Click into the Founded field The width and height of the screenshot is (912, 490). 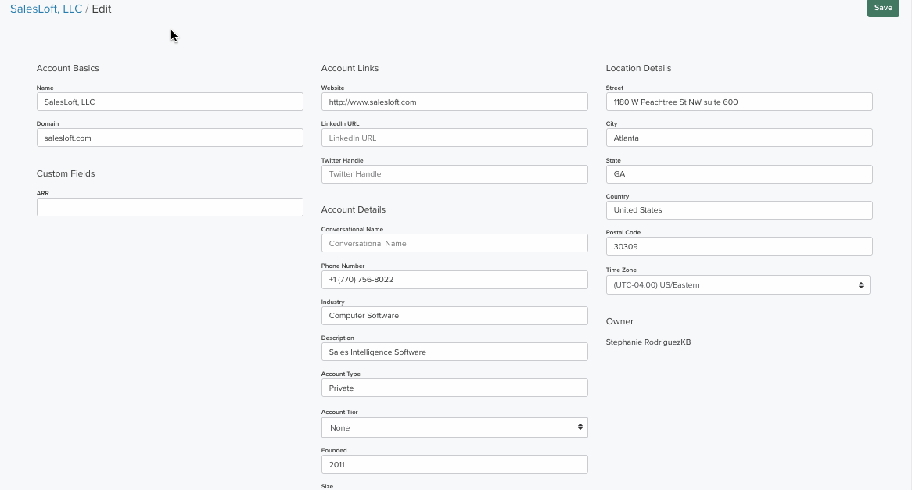454,463
